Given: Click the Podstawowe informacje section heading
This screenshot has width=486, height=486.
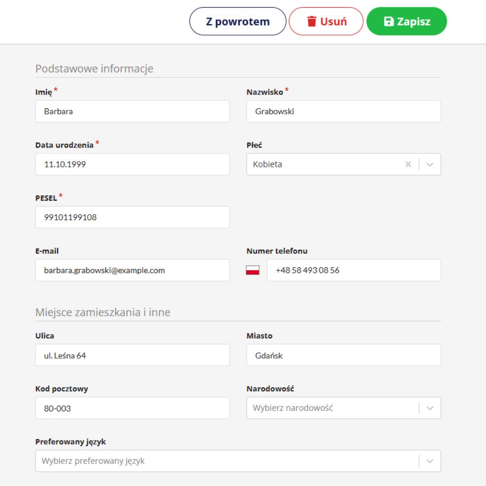Looking at the screenshot, I should [x=94, y=69].
